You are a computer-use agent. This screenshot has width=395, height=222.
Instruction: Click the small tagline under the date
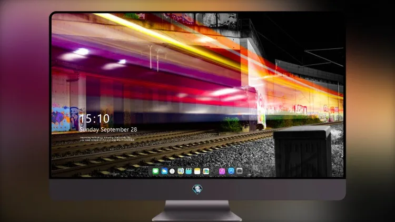tap(107, 139)
